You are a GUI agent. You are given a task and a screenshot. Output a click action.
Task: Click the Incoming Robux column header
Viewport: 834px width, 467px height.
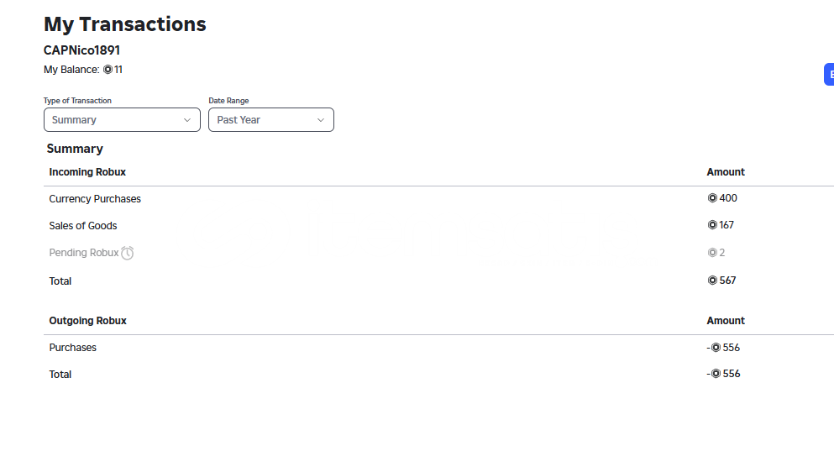[x=87, y=172]
